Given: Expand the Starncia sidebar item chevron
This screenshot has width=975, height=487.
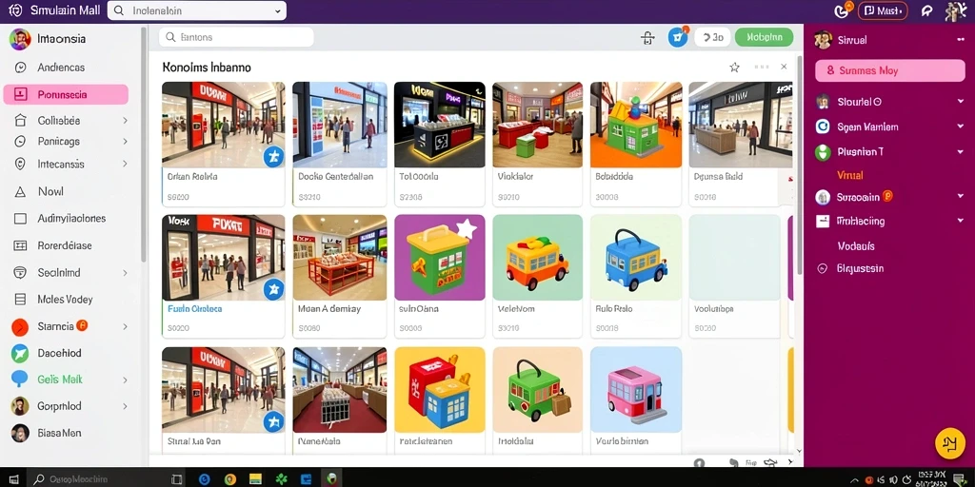Looking at the screenshot, I should coord(125,326).
